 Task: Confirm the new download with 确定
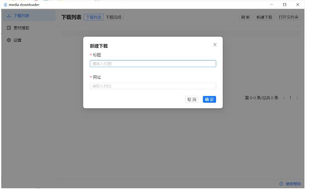[x=209, y=99]
